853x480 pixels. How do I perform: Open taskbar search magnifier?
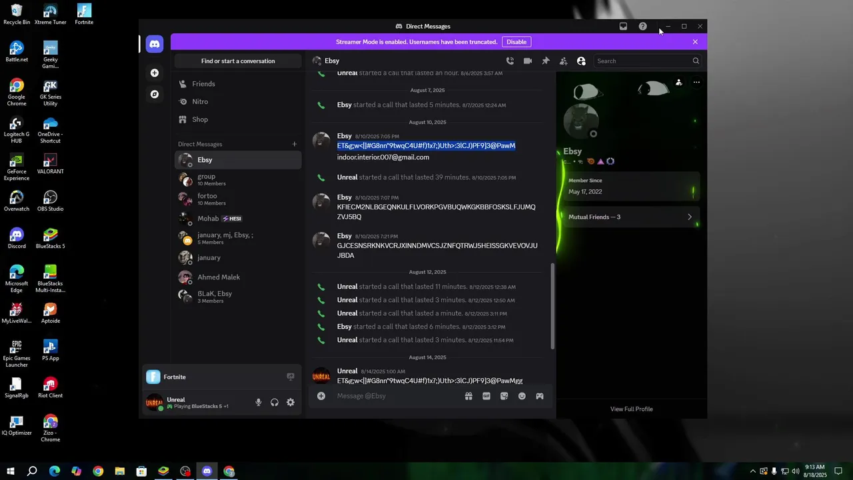point(32,471)
